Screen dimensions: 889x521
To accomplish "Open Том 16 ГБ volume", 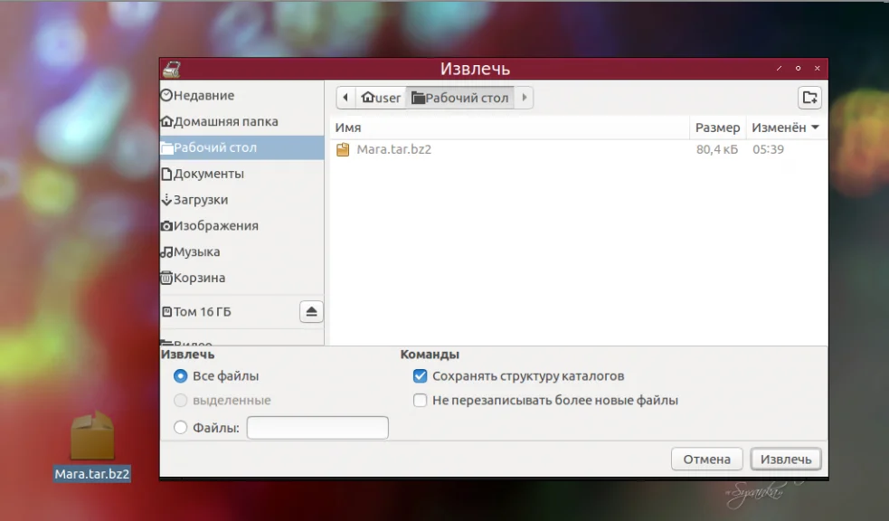I will tap(229, 312).
